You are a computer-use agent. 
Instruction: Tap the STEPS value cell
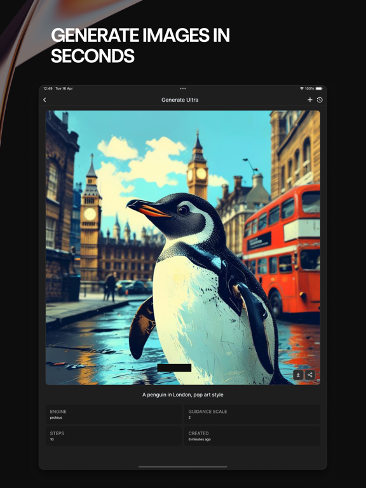coord(114,436)
